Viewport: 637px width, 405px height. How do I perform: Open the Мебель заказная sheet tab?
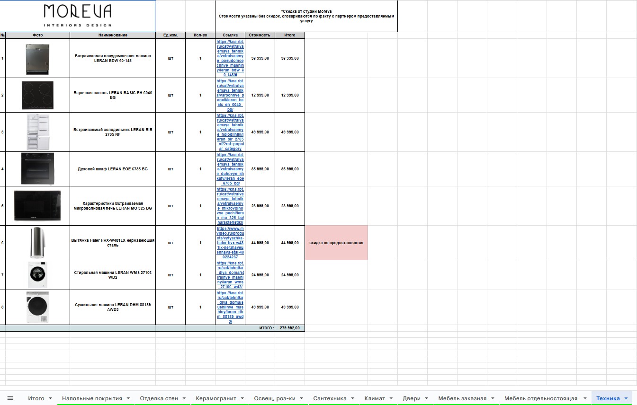click(x=462, y=398)
